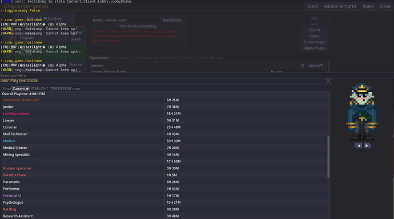Open the species help info icon
Image resolution: width=394 pixels, height=219 pixels.
(x=302, y=65)
